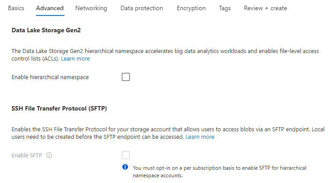This screenshot has height=183, width=332.
Task: Open the Networking tab
Action: [x=91, y=8]
